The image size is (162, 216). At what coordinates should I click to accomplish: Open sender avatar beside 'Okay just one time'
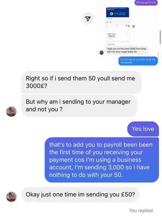click(x=11, y=197)
